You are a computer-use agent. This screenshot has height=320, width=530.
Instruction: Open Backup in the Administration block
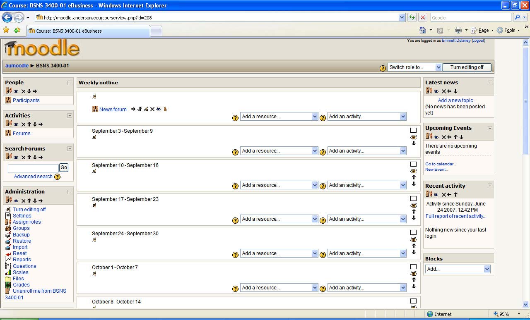click(x=21, y=235)
